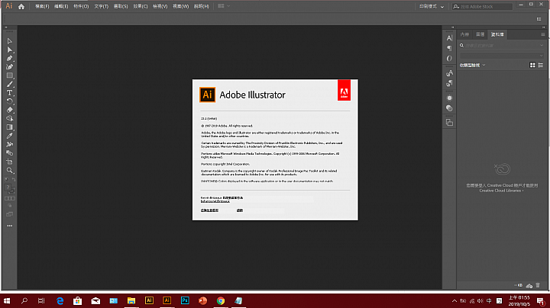The image size is (550, 308).
Task: Expand the library search scope chevron
Action: pos(542,46)
